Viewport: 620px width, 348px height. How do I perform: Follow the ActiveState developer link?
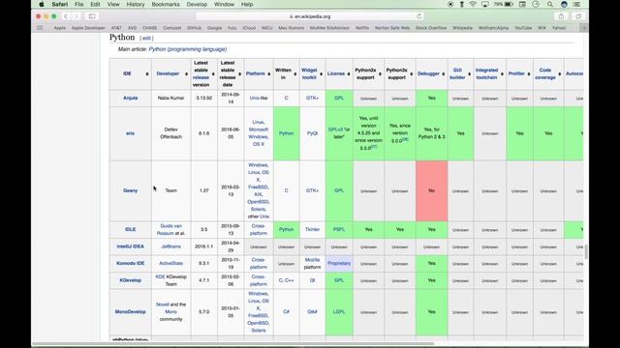pos(170,263)
